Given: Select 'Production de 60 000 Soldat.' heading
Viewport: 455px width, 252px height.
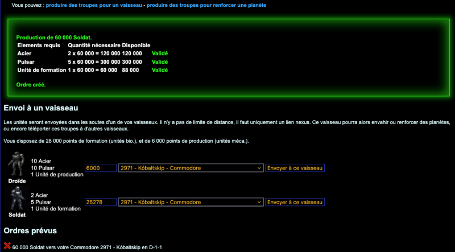Looking at the screenshot, I should [x=54, y=38].
